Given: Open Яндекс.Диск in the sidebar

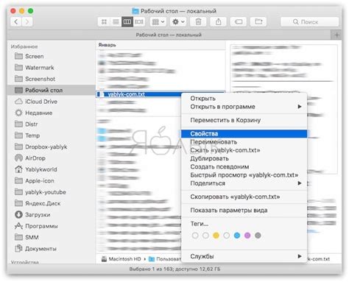Looking at the screenshot, I should 52,203.
